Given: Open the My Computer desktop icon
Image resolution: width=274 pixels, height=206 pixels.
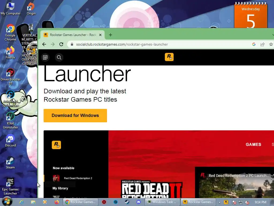Looking at the screenshot, I should (x=10, y=8).
